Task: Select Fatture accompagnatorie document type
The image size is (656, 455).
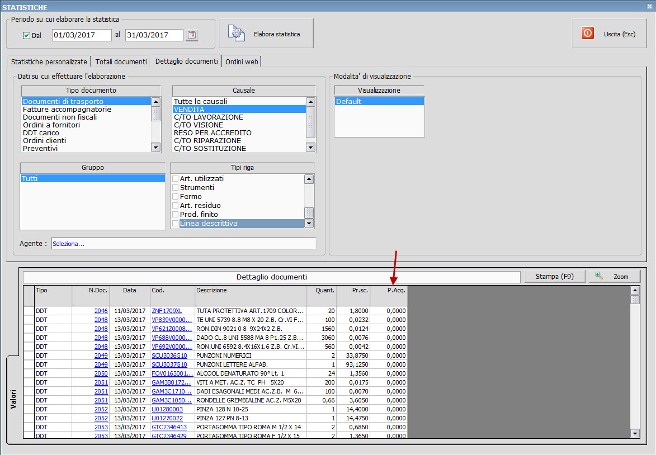Action: pos(86,109)
